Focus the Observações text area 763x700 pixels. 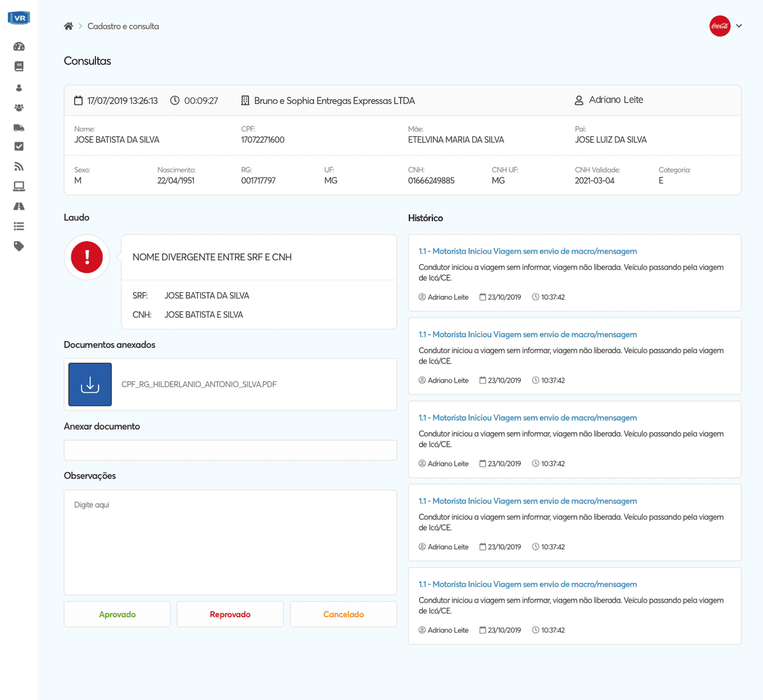pyautogui.click(x=230, y=542)
